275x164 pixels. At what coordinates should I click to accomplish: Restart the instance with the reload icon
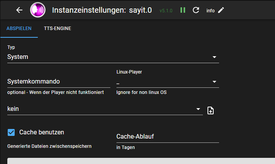point(196,10)
